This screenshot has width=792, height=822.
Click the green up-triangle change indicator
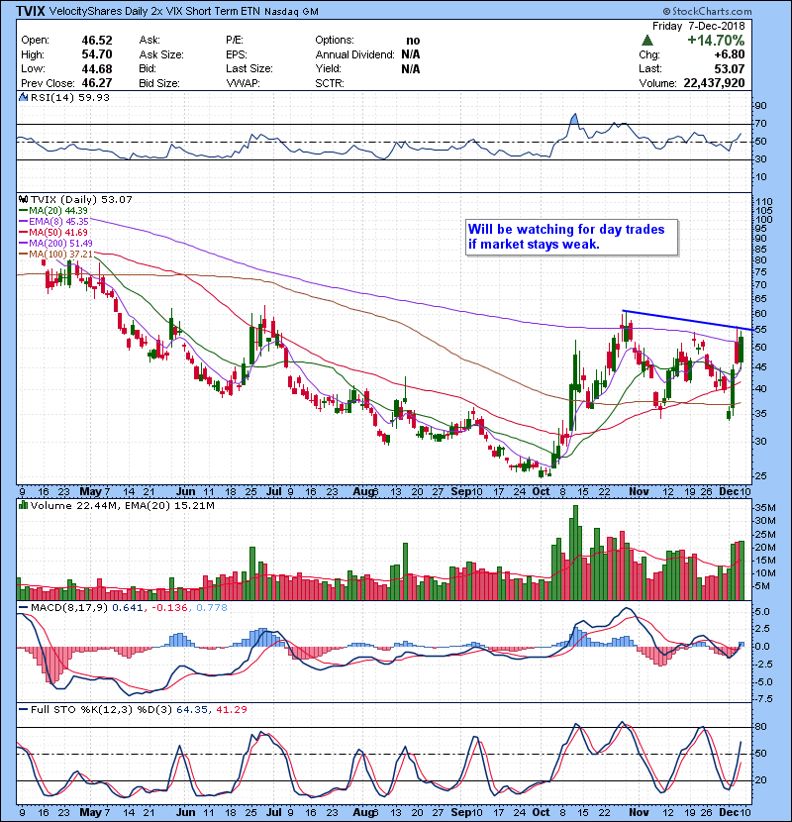[647, 41]
